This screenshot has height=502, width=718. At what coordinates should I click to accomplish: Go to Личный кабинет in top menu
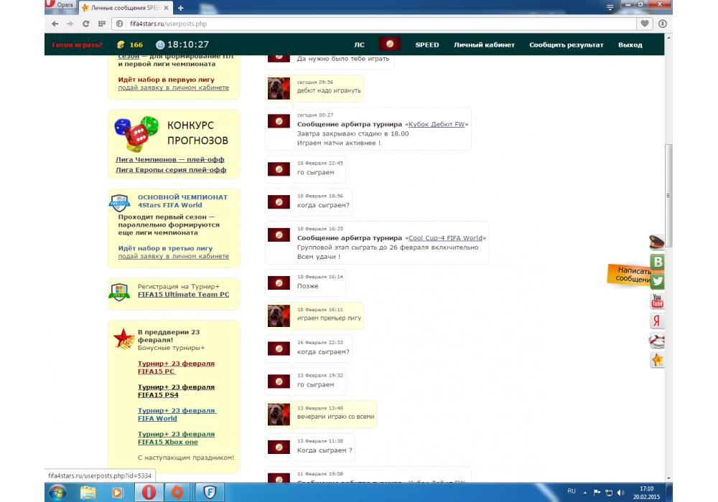coord(484,44)
